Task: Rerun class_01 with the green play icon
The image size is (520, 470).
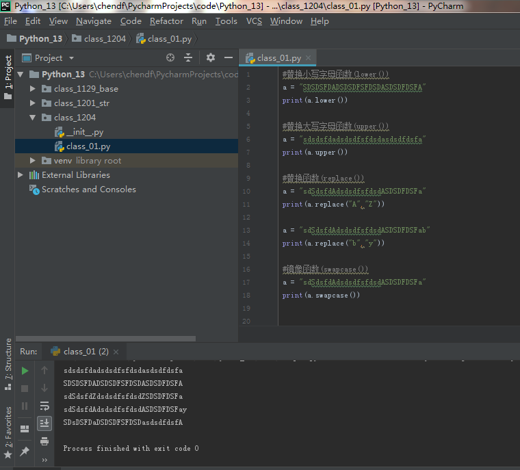Action: click(x=25, y=371)
